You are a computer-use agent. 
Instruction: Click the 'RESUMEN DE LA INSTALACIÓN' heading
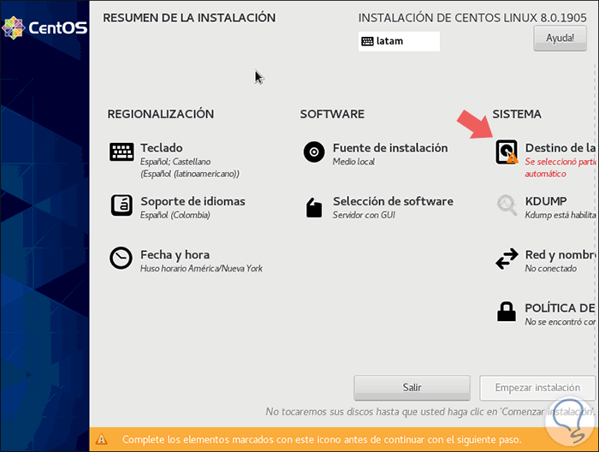point(189,18)
